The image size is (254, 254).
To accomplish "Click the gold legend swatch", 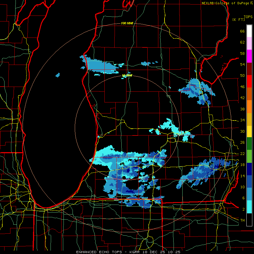I will [249, 120].
